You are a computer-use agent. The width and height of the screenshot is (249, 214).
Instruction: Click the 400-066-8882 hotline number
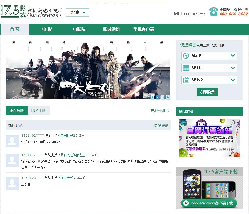pyautogui.click(x=234, y=14)
